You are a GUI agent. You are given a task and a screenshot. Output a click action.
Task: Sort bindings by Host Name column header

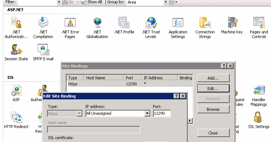(x=104, y=78)
